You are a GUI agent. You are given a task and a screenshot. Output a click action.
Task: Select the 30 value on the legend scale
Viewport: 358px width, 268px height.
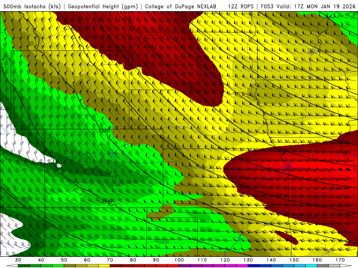(x=18, y=260)
